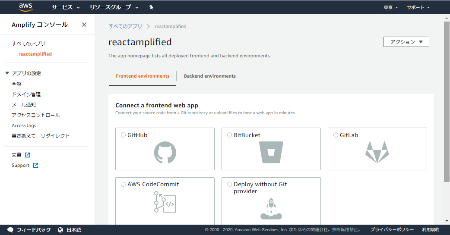Open 利用規約 footer link
This screenshot has width=450, height=235.
(x=431, y=229)
